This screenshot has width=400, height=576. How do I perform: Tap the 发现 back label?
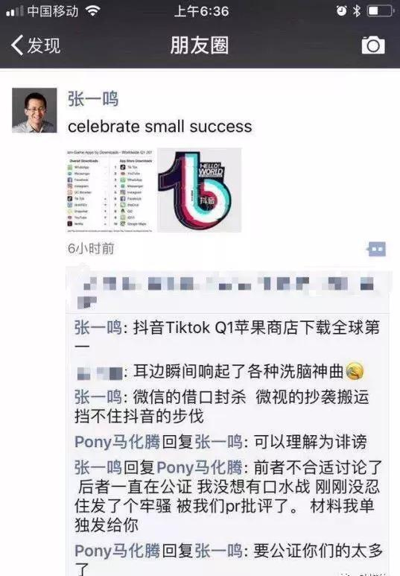43,45
